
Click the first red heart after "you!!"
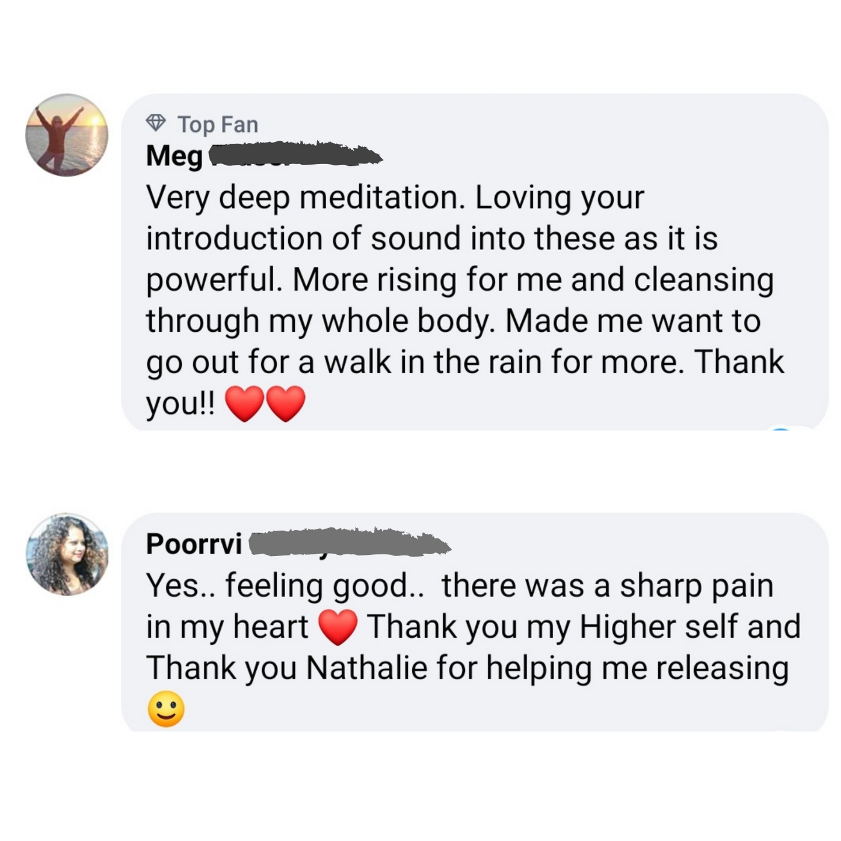pyautogui.click(x=244, y=404)
